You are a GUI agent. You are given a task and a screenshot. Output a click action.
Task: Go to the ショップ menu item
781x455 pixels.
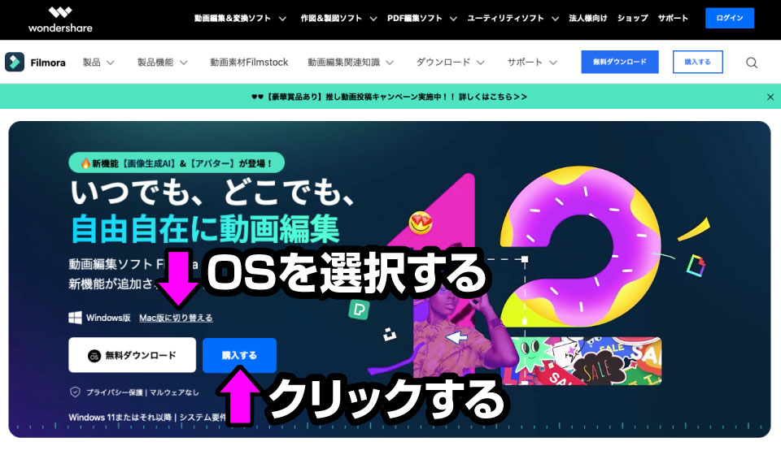633,19
